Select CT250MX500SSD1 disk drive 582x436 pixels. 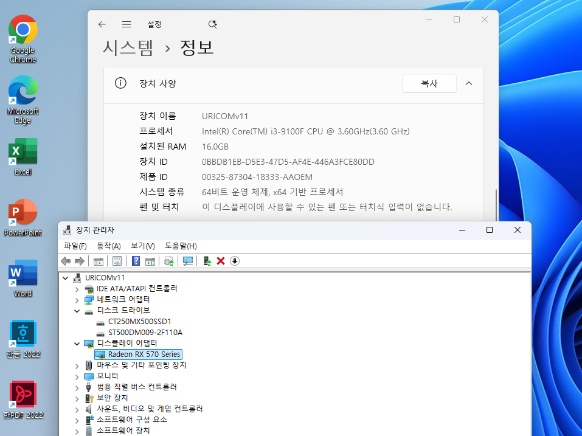139,321
